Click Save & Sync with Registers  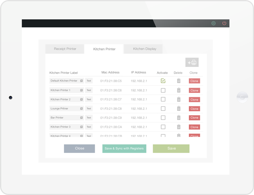point(124,149)
